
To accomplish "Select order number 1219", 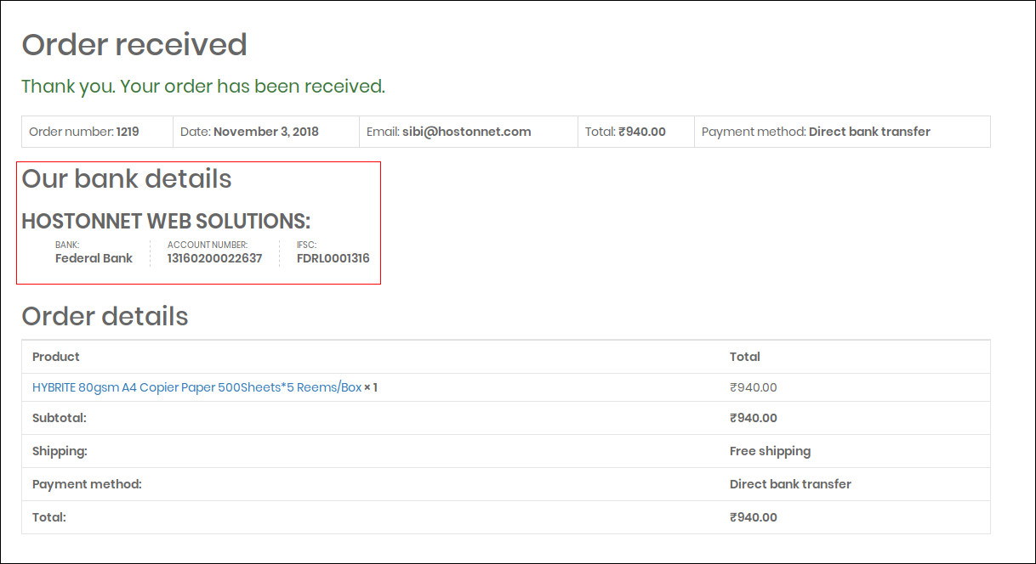I will tap(128, 132).
